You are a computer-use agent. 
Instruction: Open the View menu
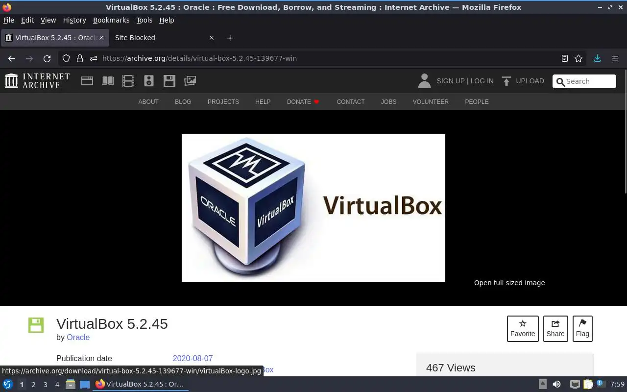[x=48, y=20]
